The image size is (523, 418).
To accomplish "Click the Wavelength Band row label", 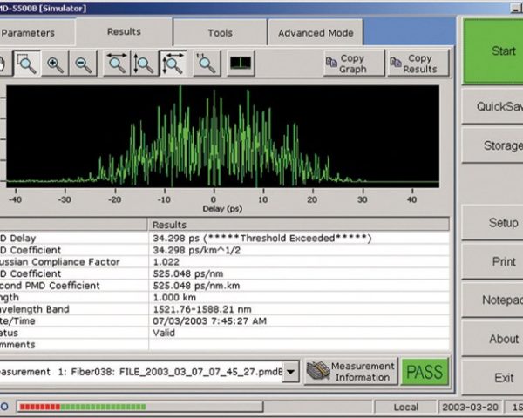I will (34, 309).
